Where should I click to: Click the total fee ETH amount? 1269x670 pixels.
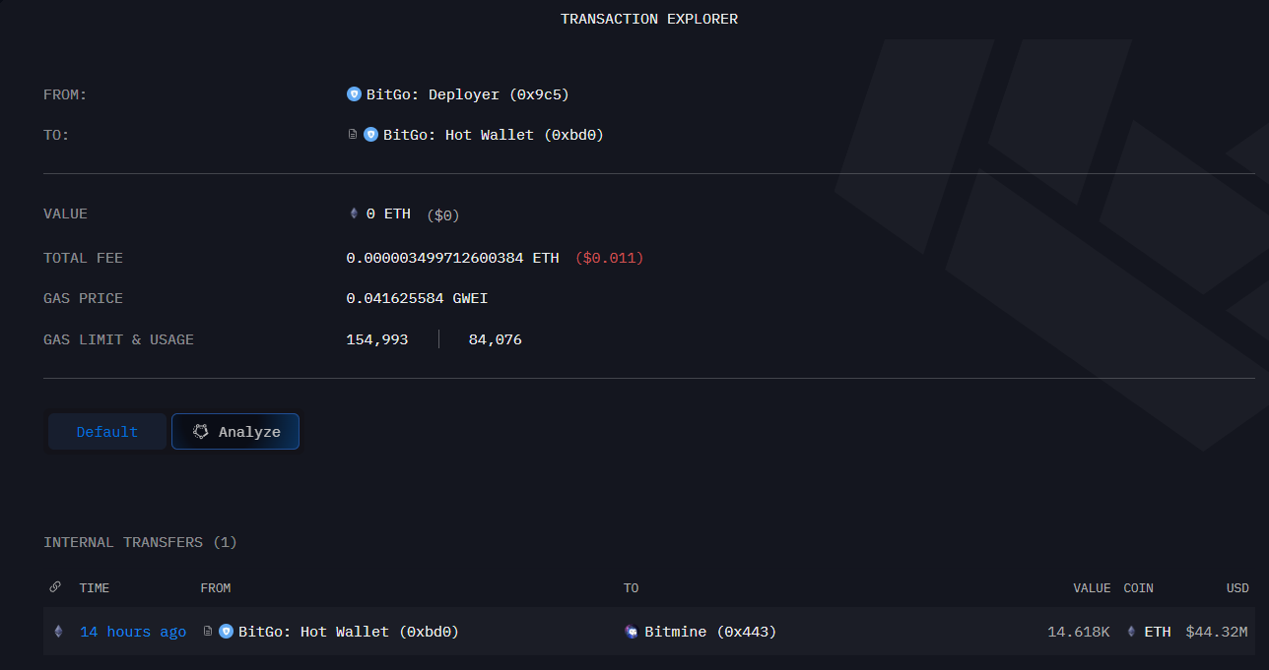pos(452,258)
